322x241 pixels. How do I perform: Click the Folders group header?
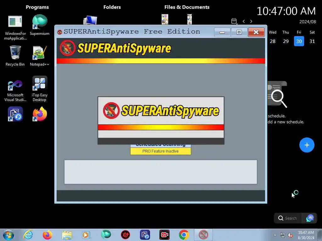point(112,7)
